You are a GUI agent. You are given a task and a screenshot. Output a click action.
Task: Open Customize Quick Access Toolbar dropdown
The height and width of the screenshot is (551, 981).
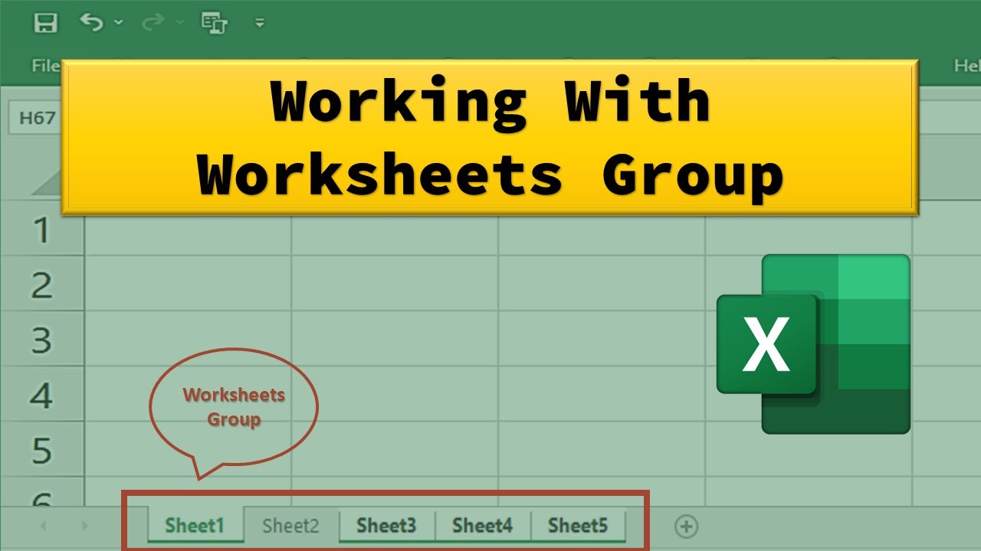(x=260, y=24)
